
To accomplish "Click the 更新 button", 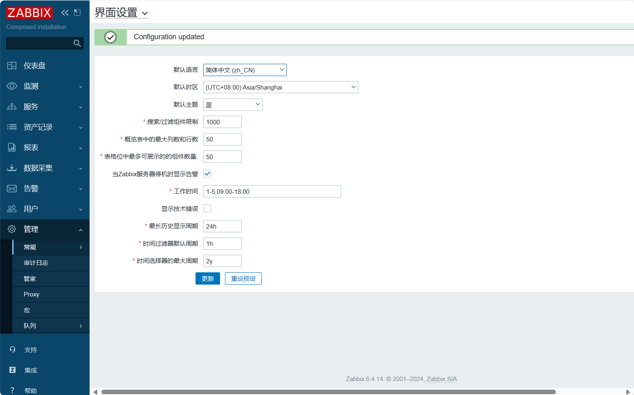I will pyautogui.click(x=208, y=278).
